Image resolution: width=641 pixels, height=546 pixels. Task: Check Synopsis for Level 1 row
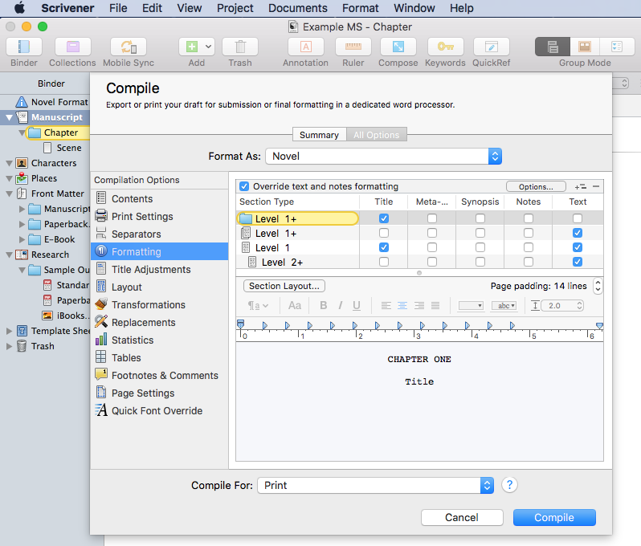[x=480, y=247]
